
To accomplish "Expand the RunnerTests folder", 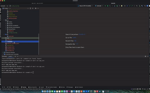I will (x=6, y=29).
